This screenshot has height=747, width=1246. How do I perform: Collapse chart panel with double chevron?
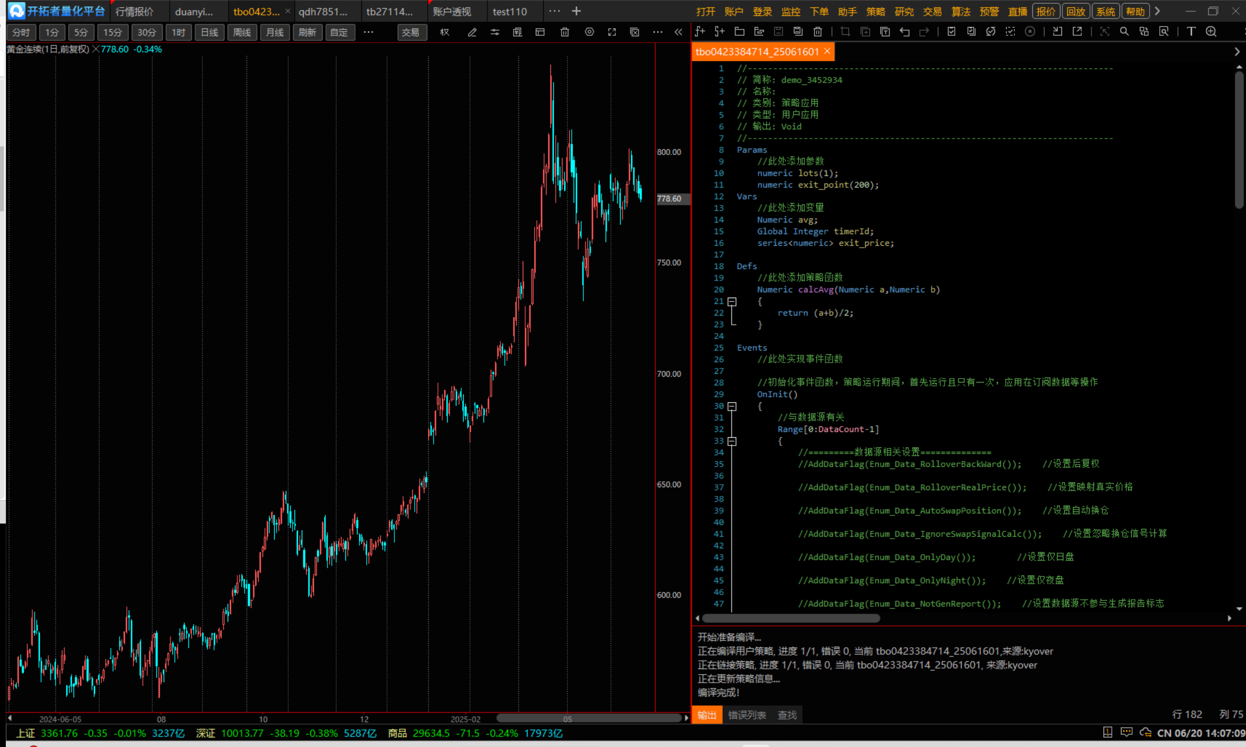[678, 32]
